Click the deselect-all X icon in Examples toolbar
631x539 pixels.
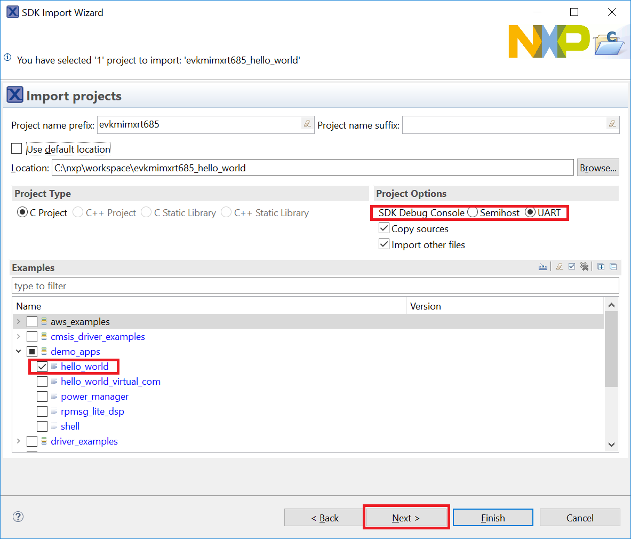click(585, 267)
